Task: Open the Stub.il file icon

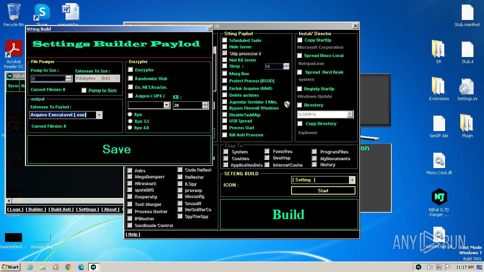Action: click(x=467, y=51)
